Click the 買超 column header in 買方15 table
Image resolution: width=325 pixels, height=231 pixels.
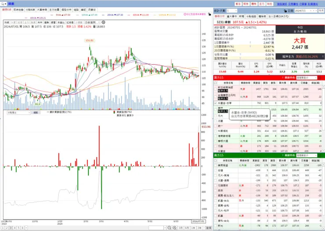coord(256,83)
